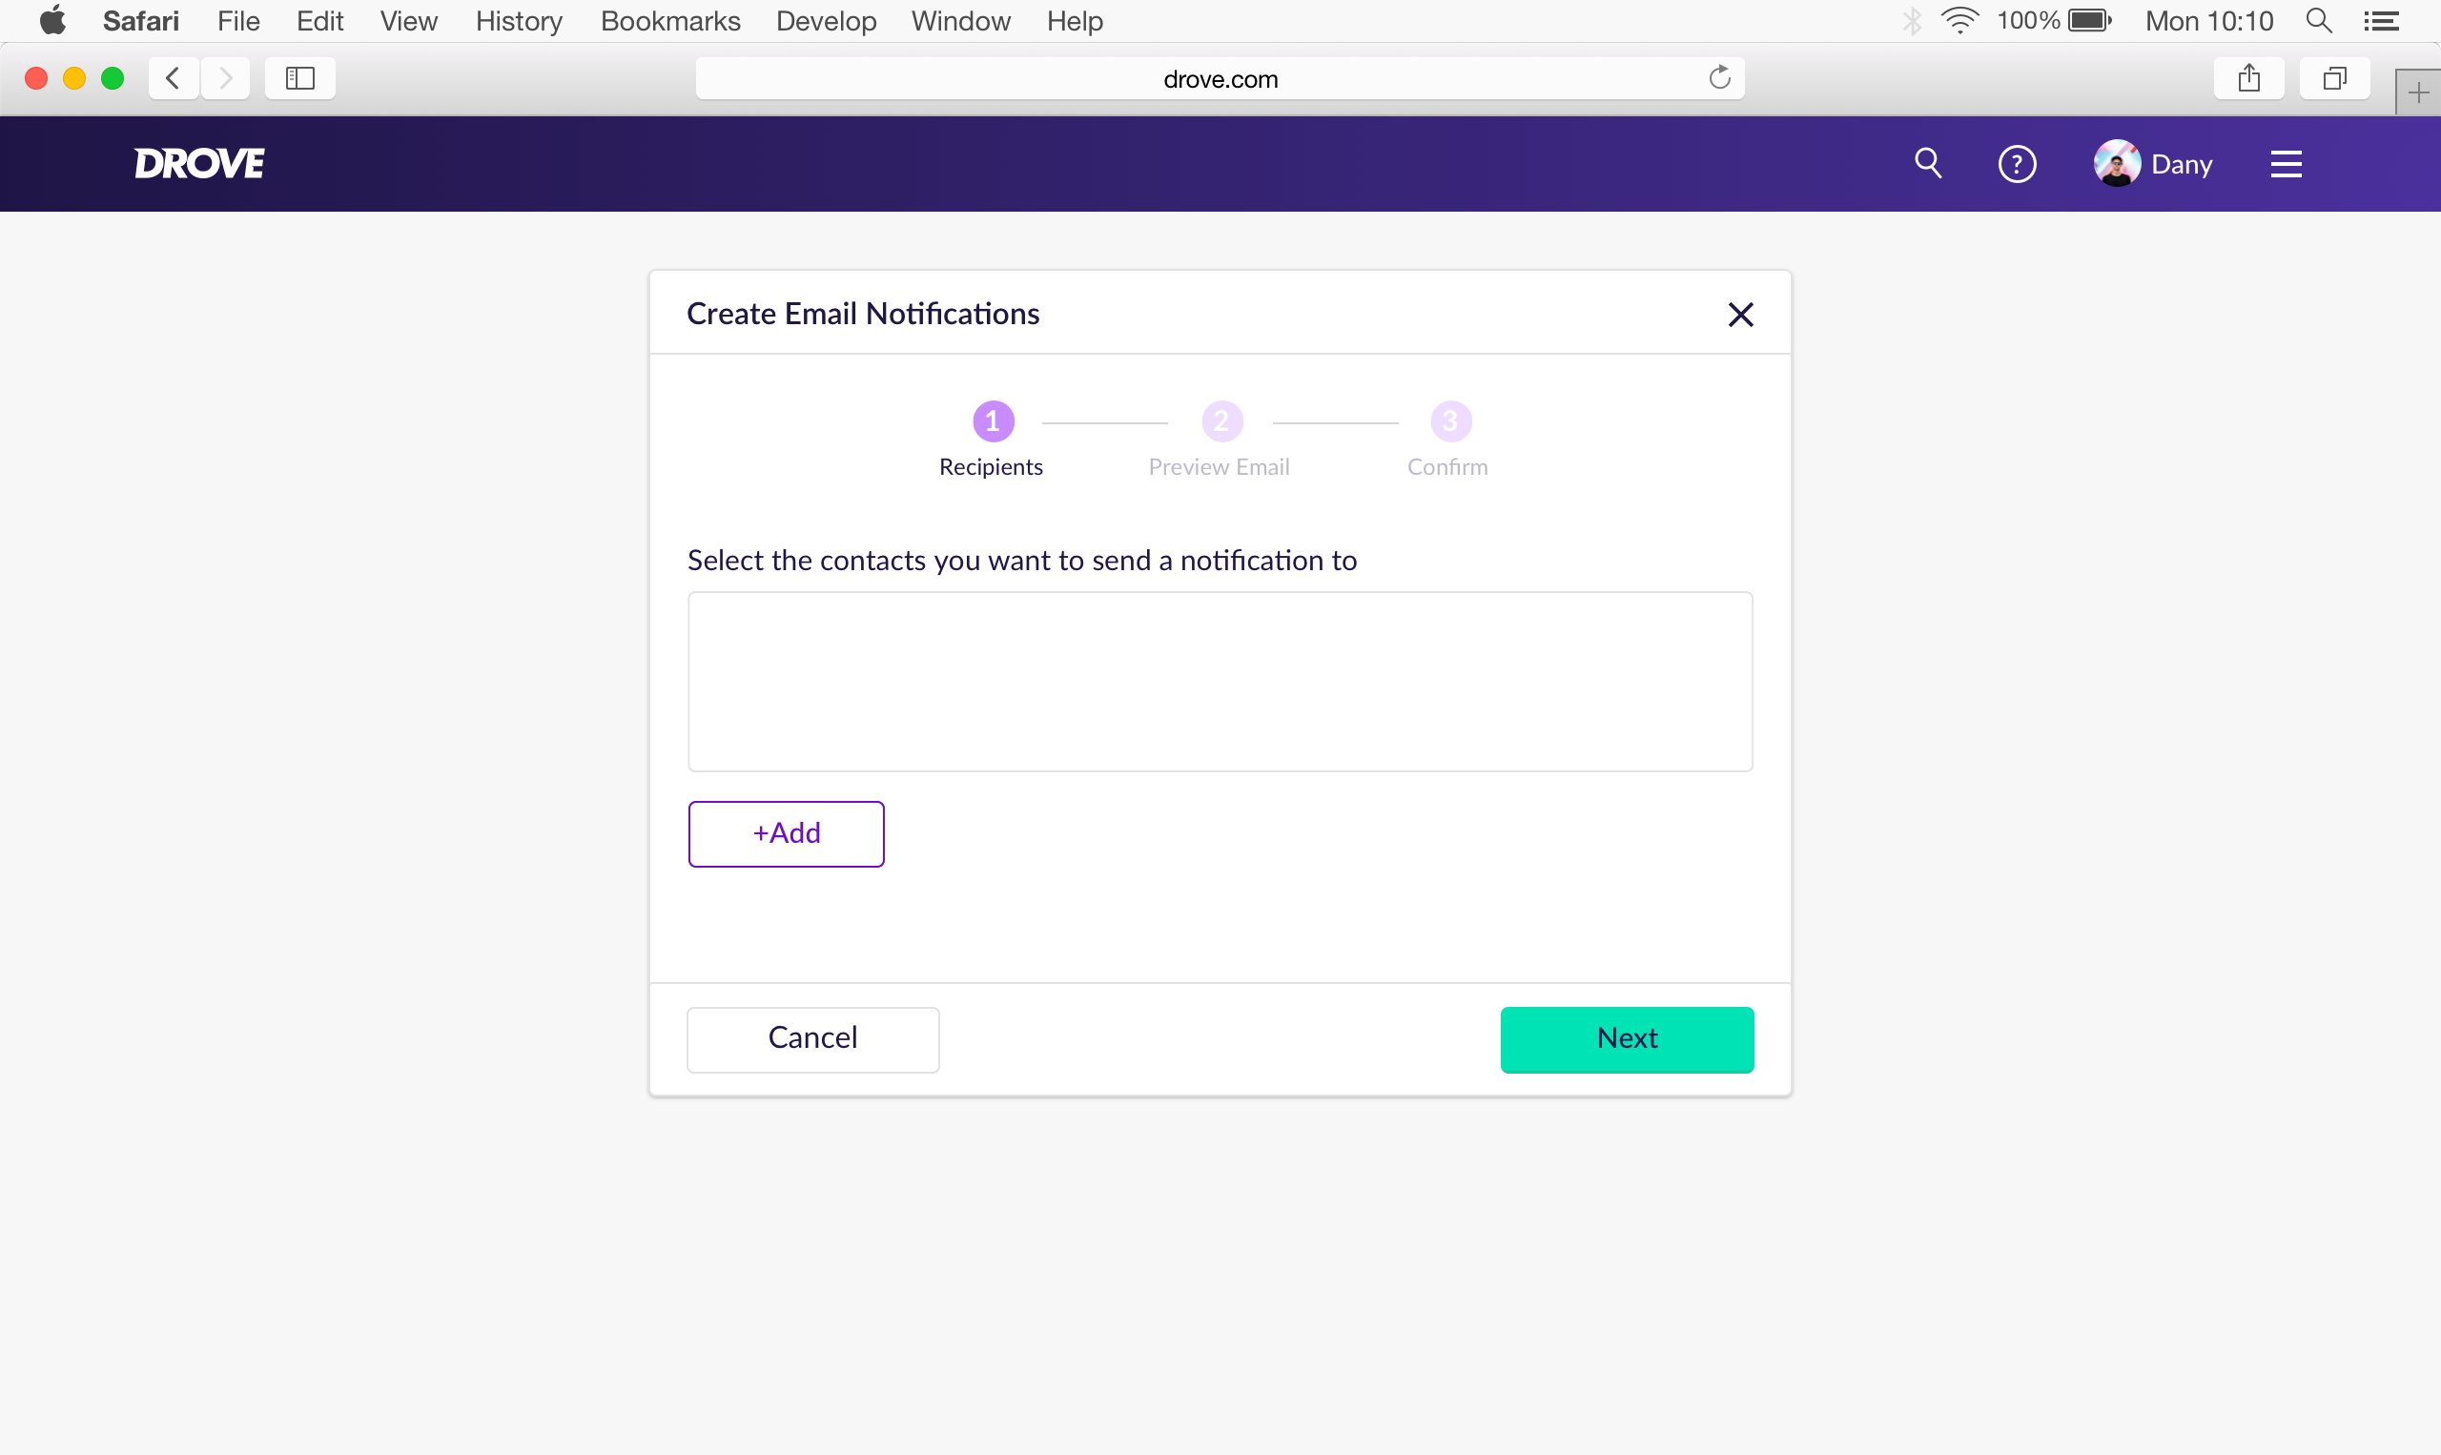Click the Confirm step label
Image resolution: width=2441 pixels, height=1455 pixels.
click(1446, 466)
